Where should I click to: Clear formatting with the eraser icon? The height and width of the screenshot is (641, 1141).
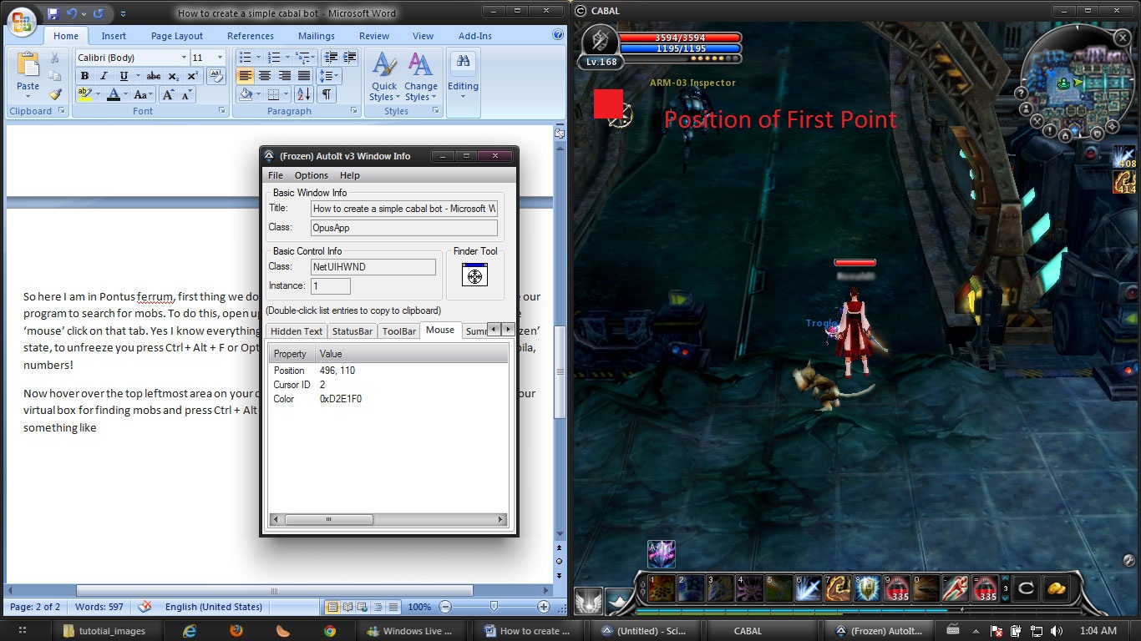[x=216, y=76]
